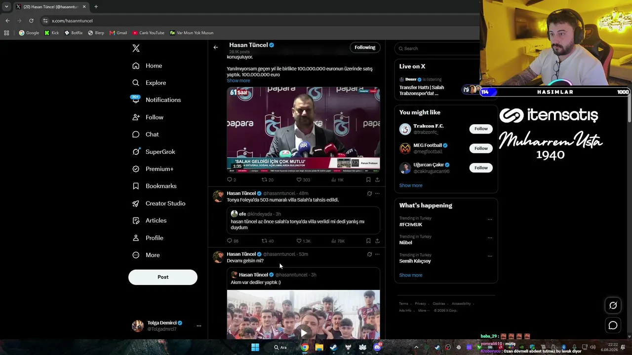Open Bookmarks in the sidebar
The width and height of the screenshot is (632, 355).
coord(155,186)
